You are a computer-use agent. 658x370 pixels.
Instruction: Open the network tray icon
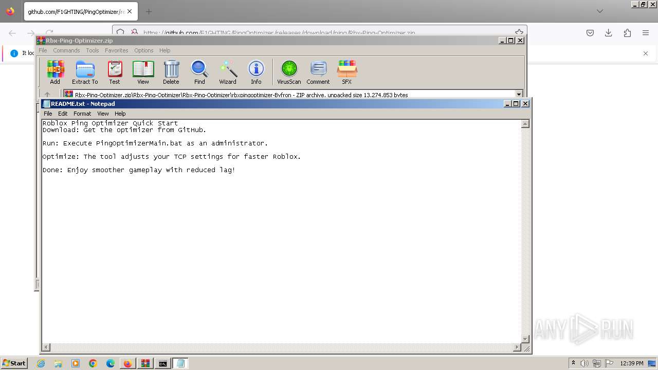click(x=597, y=363)
